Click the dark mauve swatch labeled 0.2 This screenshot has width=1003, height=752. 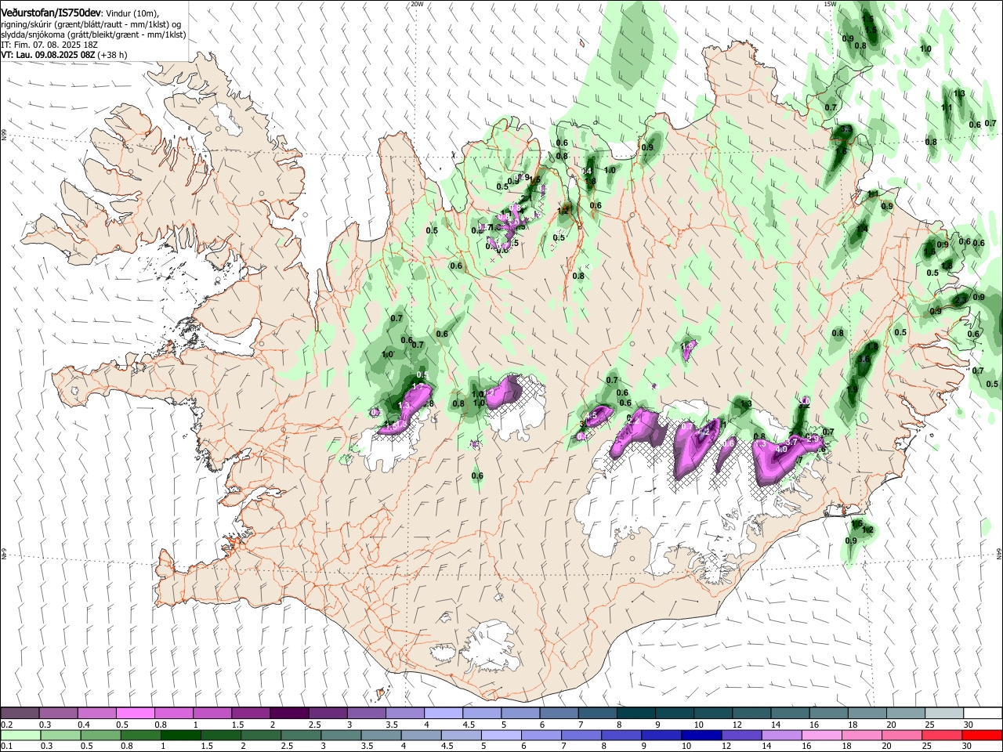pyautogui.click(x=20, y=713)
